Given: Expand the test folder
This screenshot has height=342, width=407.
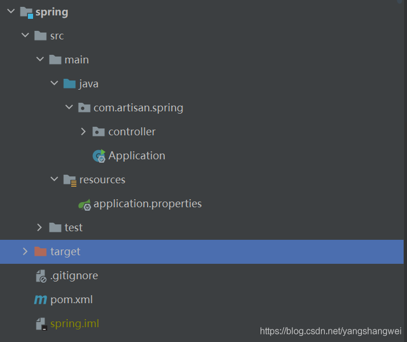Looking at the screenshot, I should click(x=39, y=228).
